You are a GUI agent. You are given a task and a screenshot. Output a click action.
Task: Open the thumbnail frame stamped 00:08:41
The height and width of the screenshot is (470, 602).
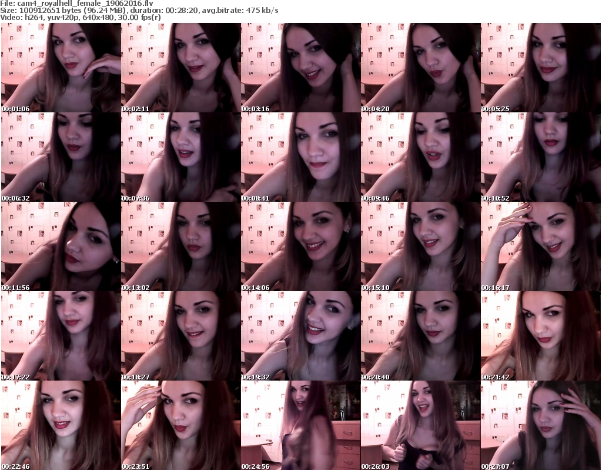click(x=300, y=157)
